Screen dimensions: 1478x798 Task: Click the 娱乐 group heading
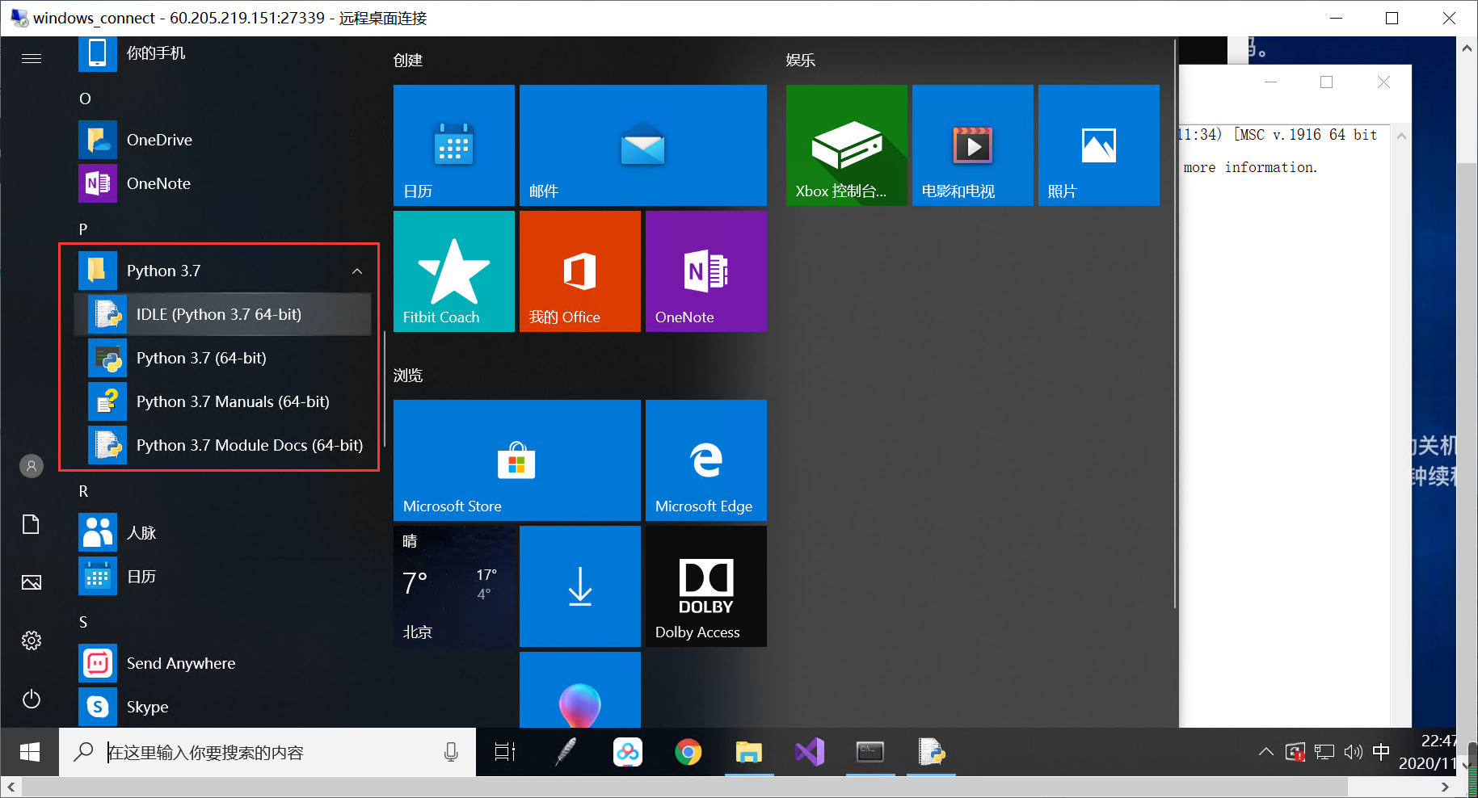pyautogui.click(x=801, y=60)
